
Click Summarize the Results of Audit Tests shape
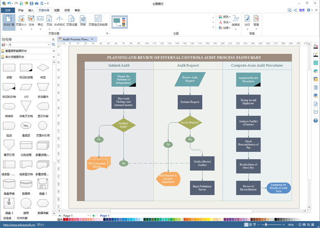tap(279, 188)
